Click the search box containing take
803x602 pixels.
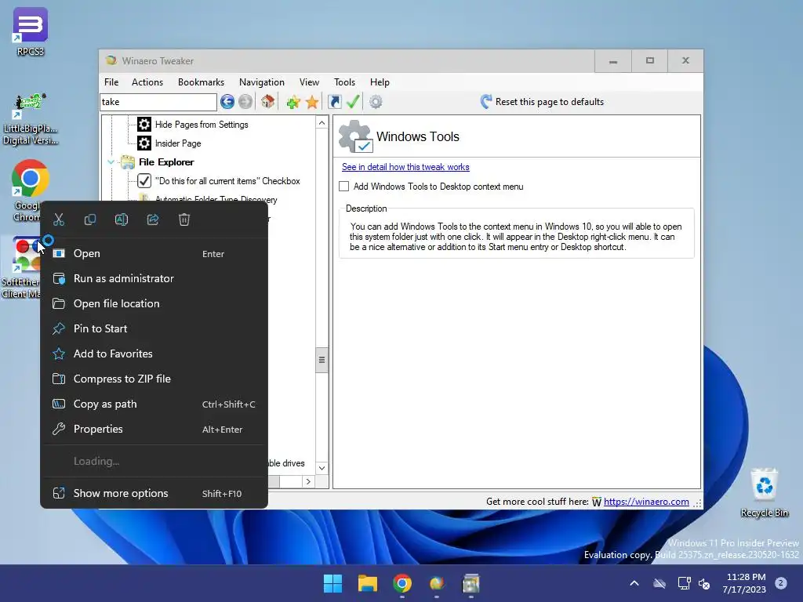click(x=158, y=102)
